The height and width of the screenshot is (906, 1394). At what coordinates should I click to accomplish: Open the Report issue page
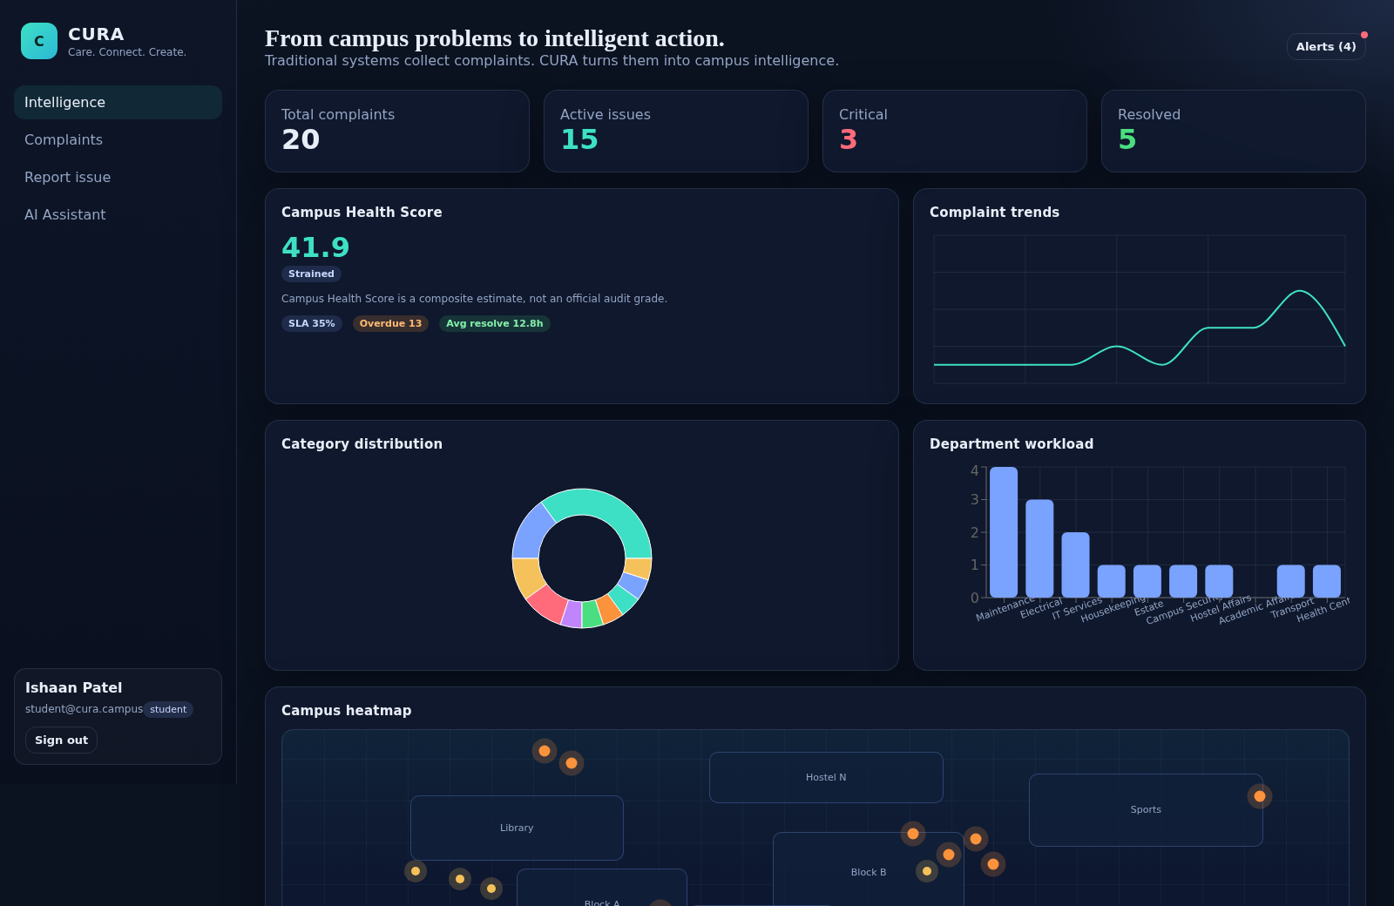point(118,177)
